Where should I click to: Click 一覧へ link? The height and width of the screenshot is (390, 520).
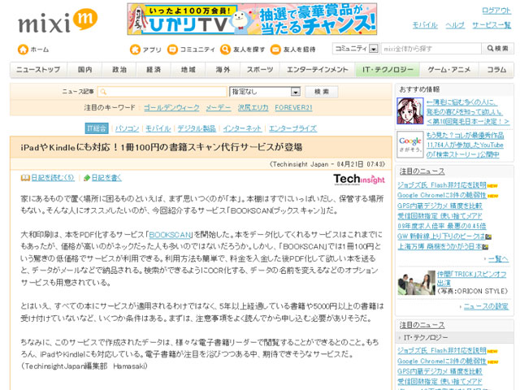pos(498,258)
